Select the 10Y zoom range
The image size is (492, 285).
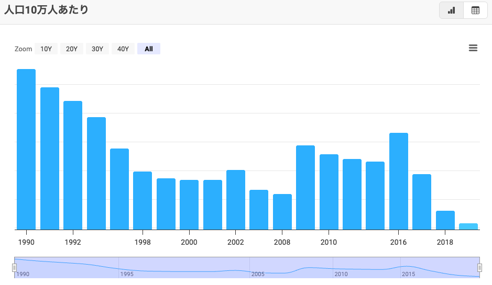(46, 49)
